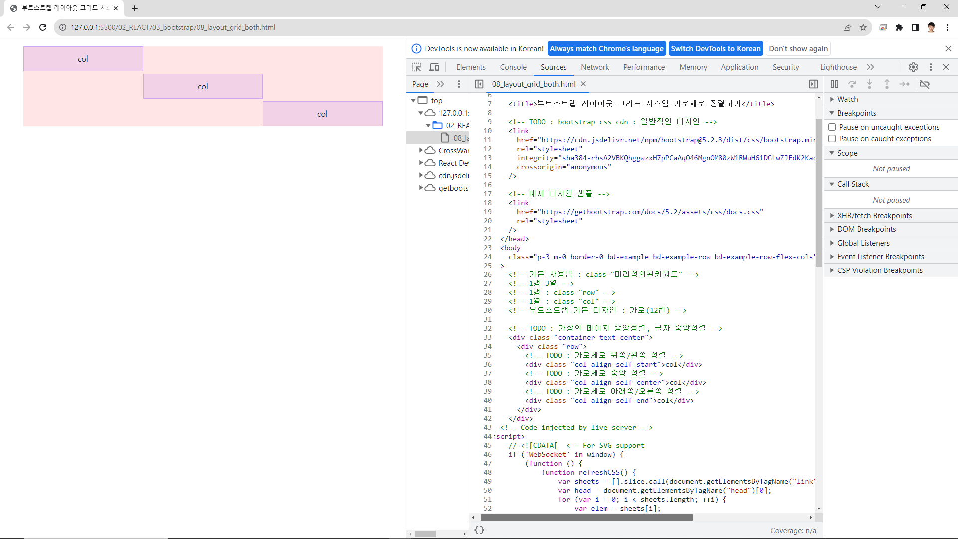Click Switch DevTools to Korean button
The height and width of the screenshot is (539, 958).
[x=716, y=49]
